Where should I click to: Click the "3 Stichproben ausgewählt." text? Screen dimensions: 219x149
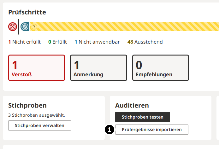pos(37,115)
